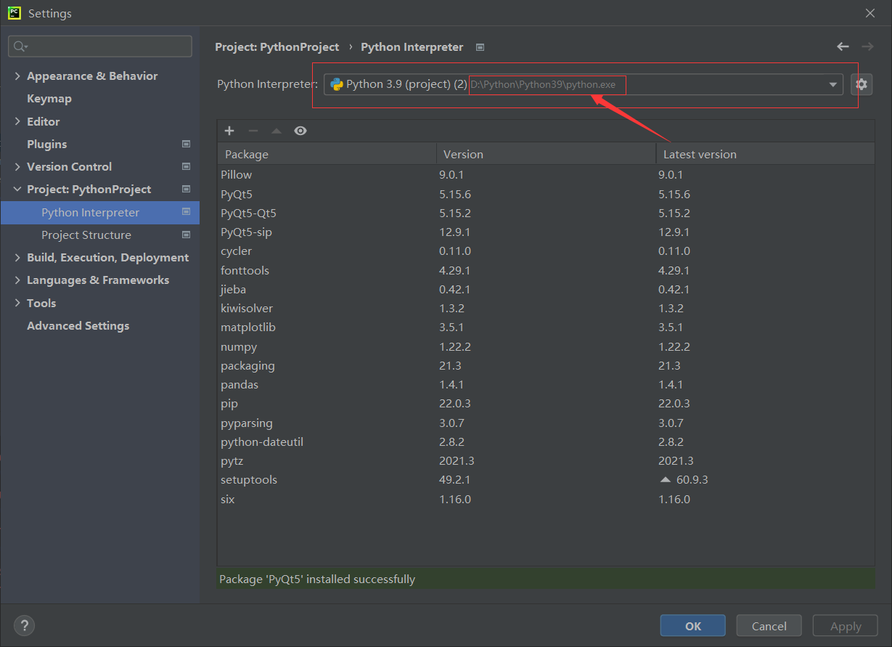Click the setuptools upgrade-available arrow icon
Viewport: 892px width, 647px height.
click(x=665, y=480)
